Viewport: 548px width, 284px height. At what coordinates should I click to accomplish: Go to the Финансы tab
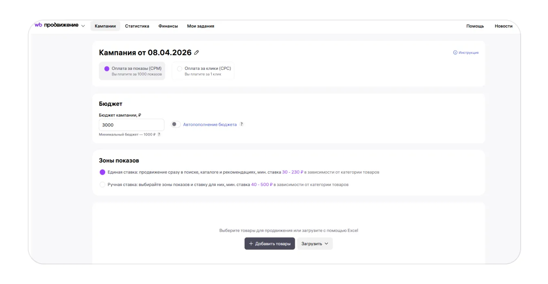(x=168, y=26)
